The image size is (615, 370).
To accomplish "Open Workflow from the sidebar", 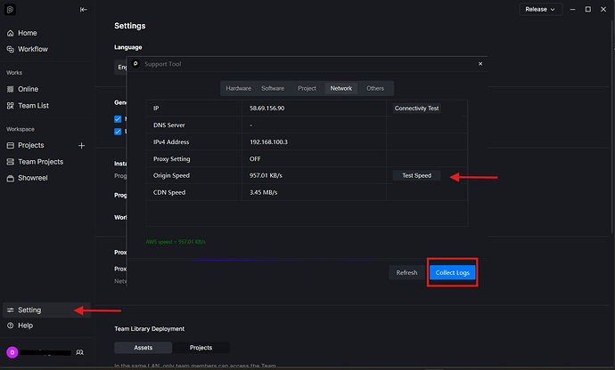I will [x=33, y=49].
